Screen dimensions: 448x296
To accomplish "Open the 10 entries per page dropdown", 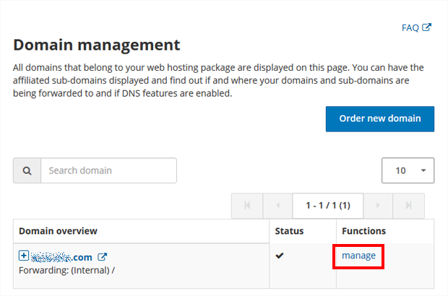I will coord(408,171).
